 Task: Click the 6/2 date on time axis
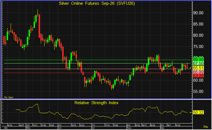point(60,125)
